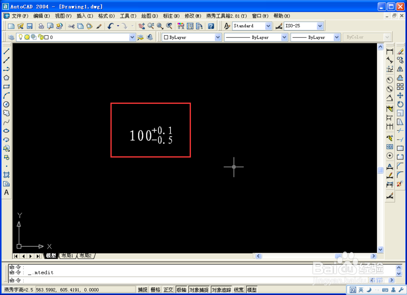Select the Linear Dimension tool
The width and height of the screenshot is (407, 295).
point(389,51)
